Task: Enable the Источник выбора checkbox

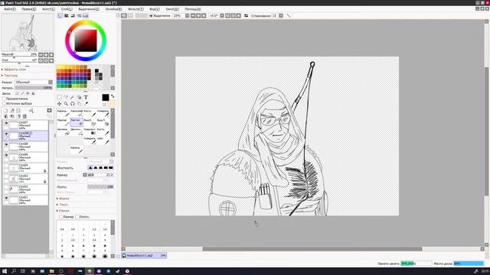Action: (4, 103)
